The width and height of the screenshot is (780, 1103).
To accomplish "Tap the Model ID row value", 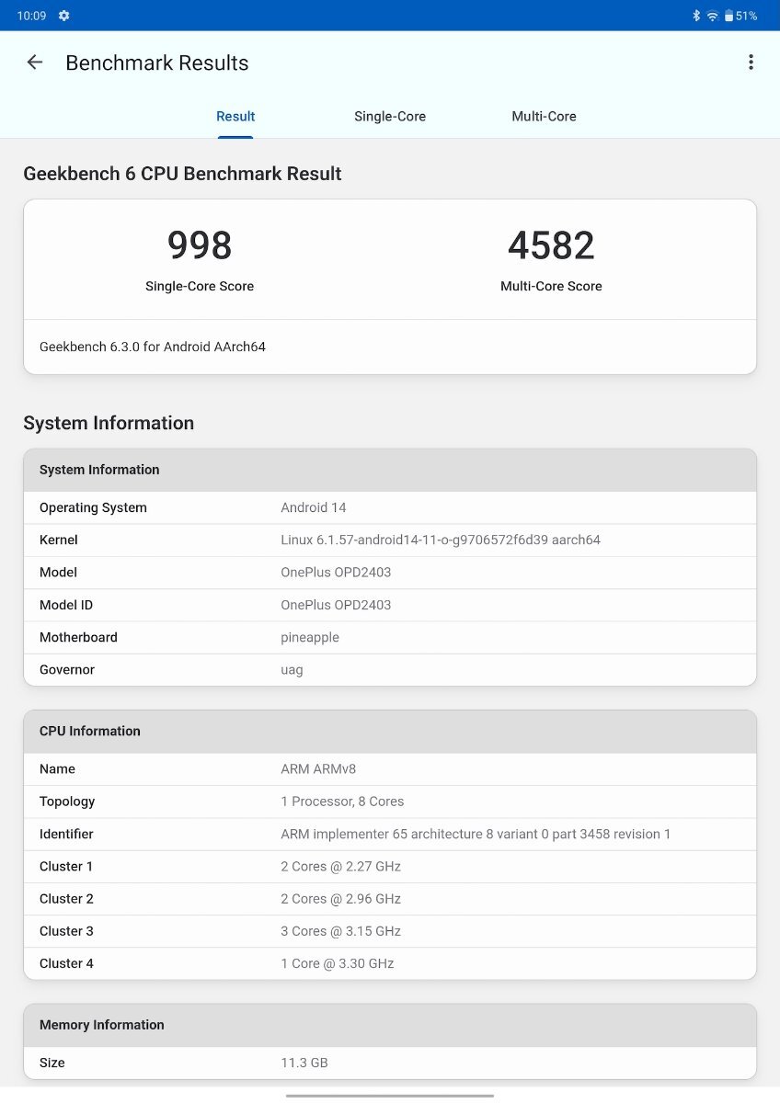I will click(336, 605).
